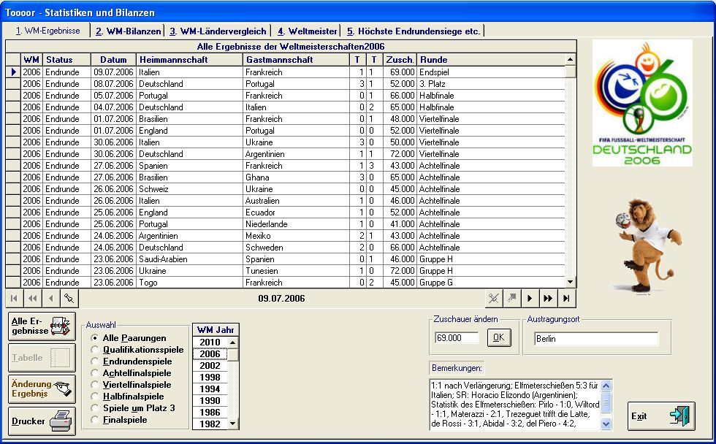Click the find record icon in navigator

point(69,299)
